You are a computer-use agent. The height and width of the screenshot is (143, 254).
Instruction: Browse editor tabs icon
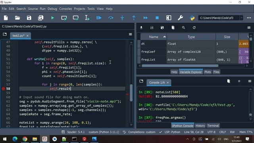tap(5, 34)
